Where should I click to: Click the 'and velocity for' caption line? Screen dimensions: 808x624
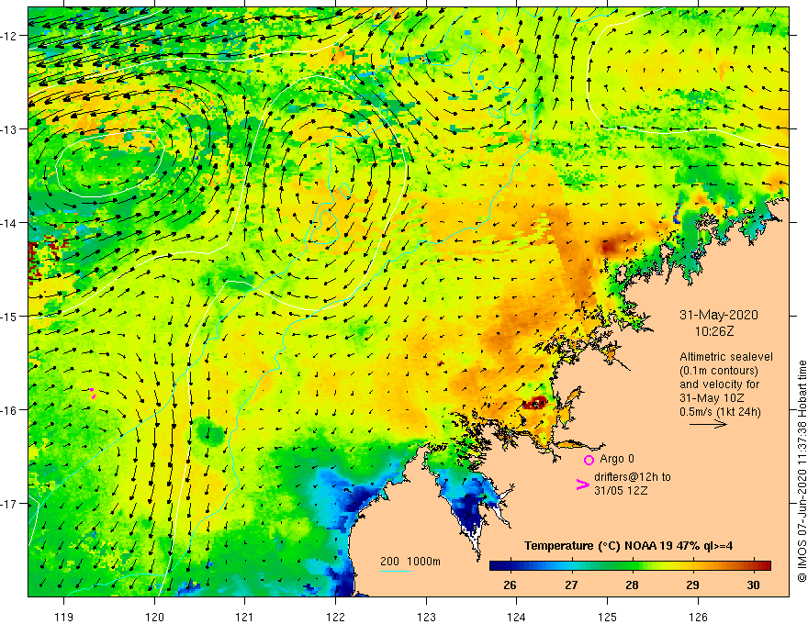tap(719, 384)
